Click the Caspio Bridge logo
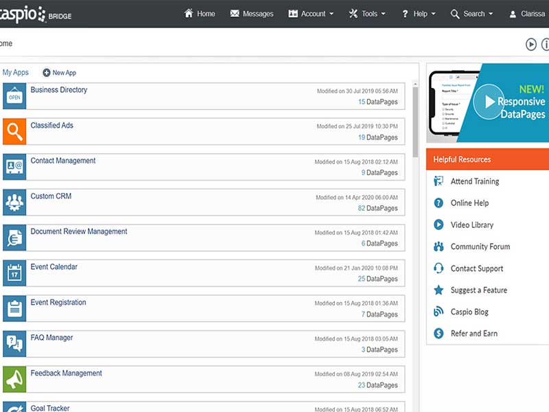 [36, 14]
